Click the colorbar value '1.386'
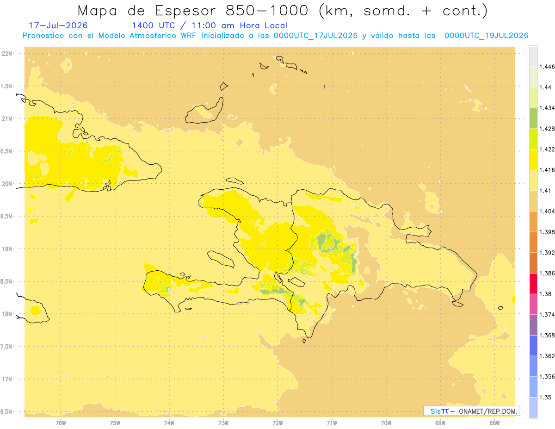Screen dimensions: 555x429 547,274
